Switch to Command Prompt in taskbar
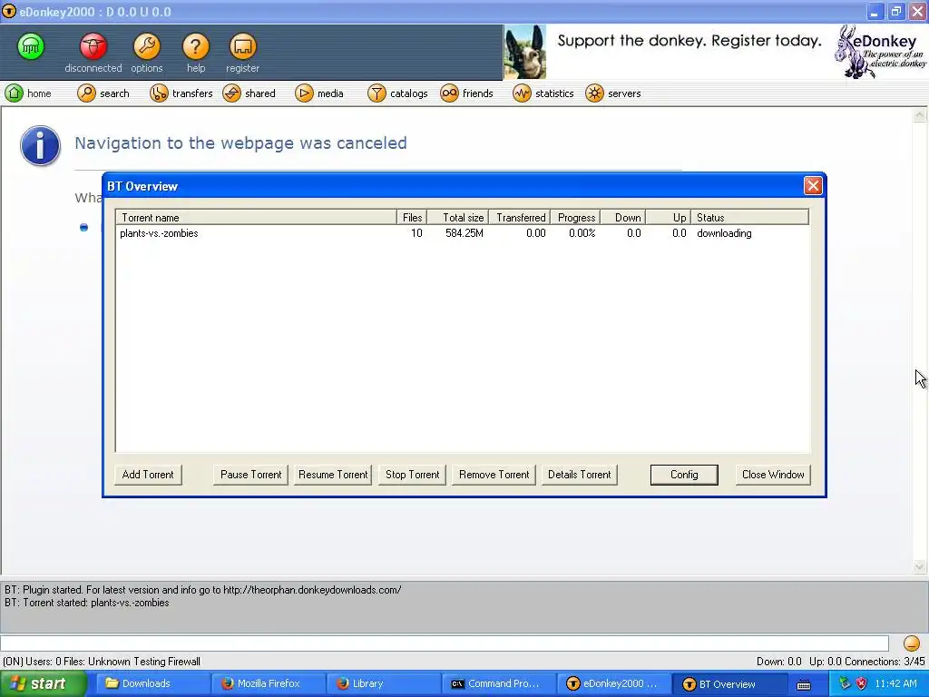929x697 pixels. 498,684
